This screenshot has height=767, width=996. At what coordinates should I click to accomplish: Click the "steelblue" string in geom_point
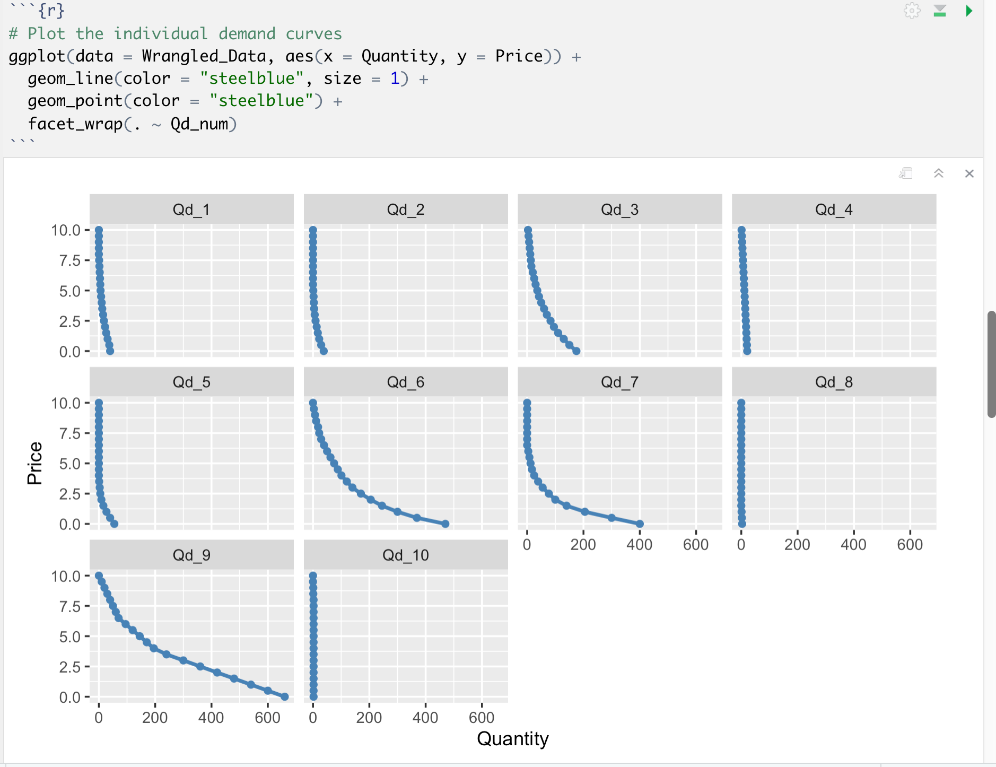point(261,101)
